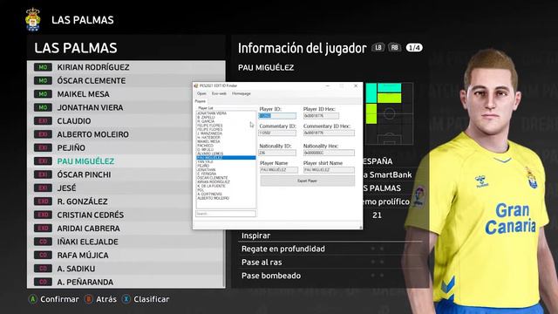This screenshot has width=558, height=314.
Task: Select ALBERTO MOLEIRO in ID Finder list
Action: click(226, 198)
